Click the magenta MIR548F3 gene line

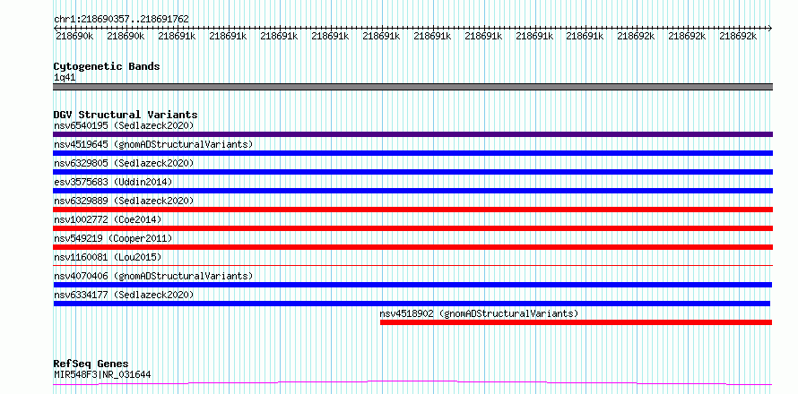[412, 382]
